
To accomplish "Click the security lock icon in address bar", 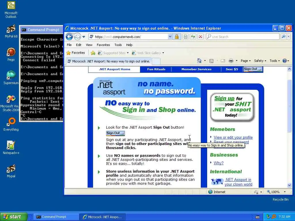I will pyautogui.click(x=177, y=37).
